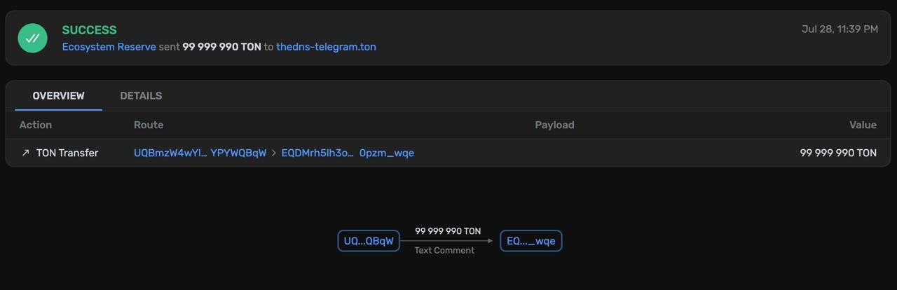Click the Jul 28, 11:39 PM timestamp
Screen dimensions: 897x290
click(840, 29)
